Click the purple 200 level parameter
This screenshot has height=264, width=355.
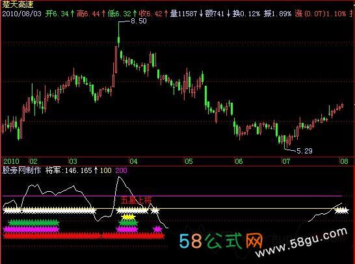pos(121,170)
